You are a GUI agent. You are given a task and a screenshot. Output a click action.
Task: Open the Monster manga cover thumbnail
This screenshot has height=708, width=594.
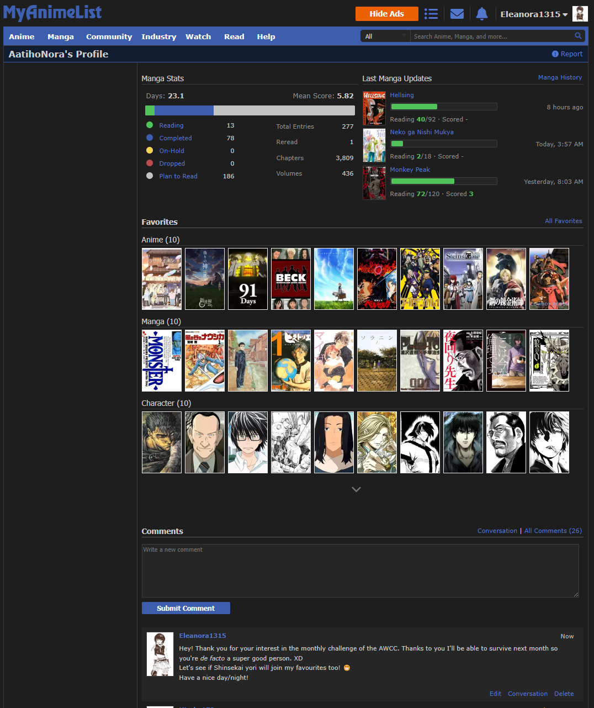click(x=162, y=361)
